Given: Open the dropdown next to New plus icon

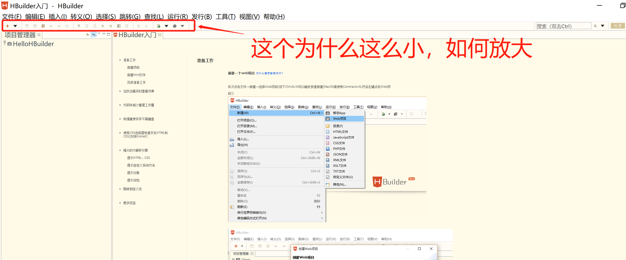Looking at the screenshot, I should [x=15, y=26].
